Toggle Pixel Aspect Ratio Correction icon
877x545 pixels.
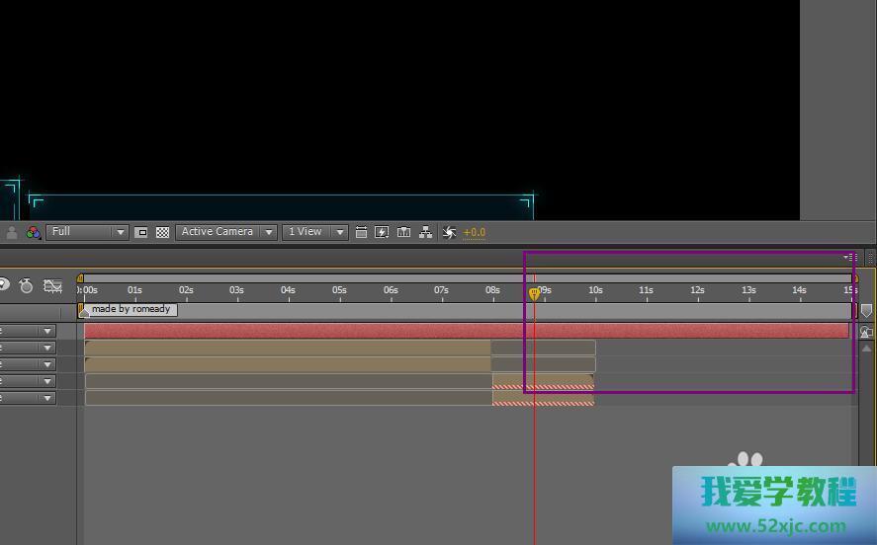(x=361, y=233)
